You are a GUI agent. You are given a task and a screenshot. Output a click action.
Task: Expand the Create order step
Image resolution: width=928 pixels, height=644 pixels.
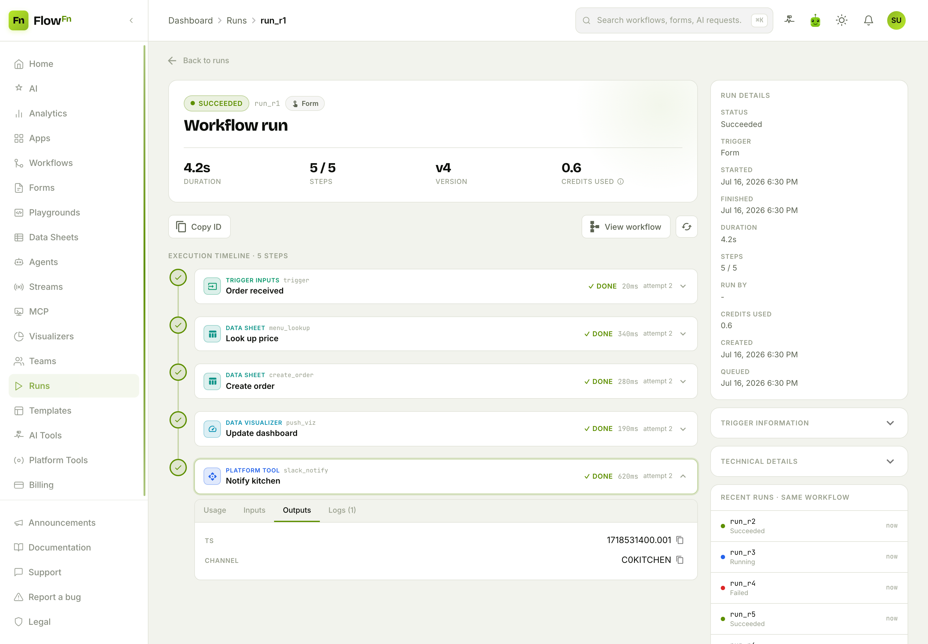coord(683,381)
